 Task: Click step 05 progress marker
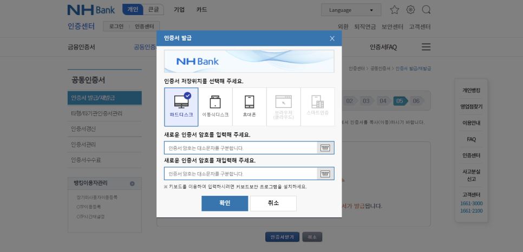(x=400, y=101)
